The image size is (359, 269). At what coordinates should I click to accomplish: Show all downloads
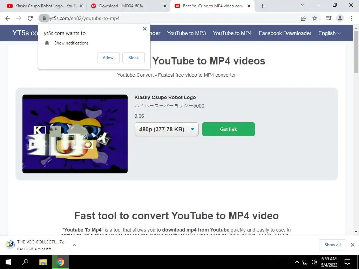tap(332, 245)
